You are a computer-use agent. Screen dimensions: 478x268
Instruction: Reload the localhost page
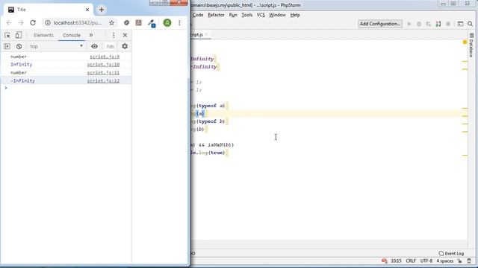pos(33,23)
